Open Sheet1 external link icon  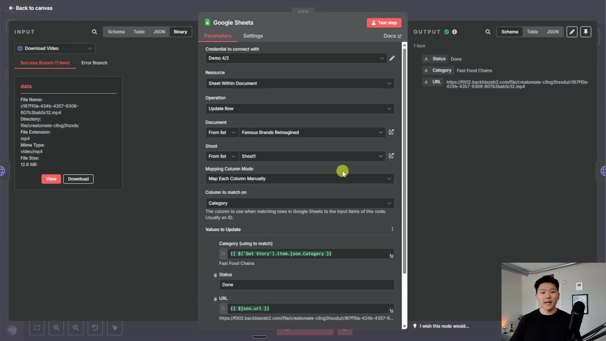pyautogui.click(x=391, y=156)
